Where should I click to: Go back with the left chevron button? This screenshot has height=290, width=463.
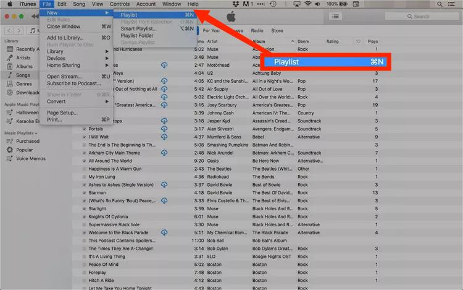pyautogui.click(x=9, y=30)
